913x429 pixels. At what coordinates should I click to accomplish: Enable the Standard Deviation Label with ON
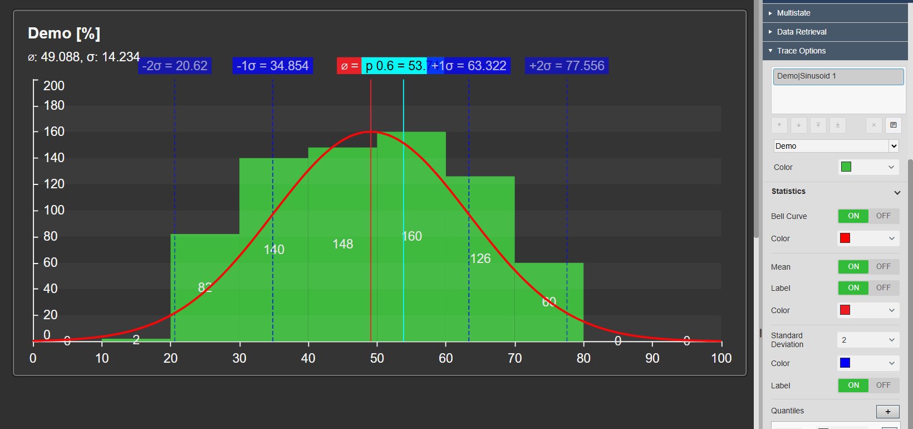coord(853,386)
